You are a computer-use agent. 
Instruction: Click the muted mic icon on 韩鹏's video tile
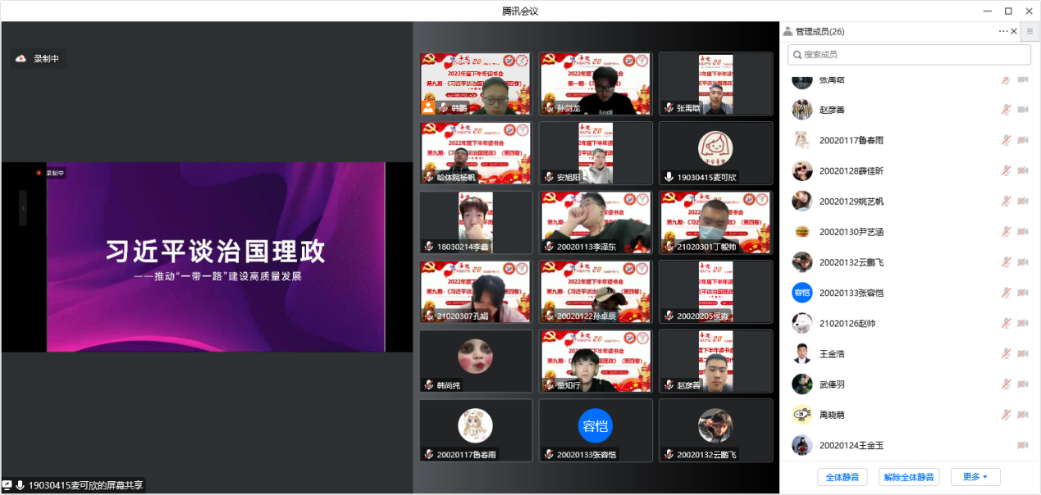point(444,108)
